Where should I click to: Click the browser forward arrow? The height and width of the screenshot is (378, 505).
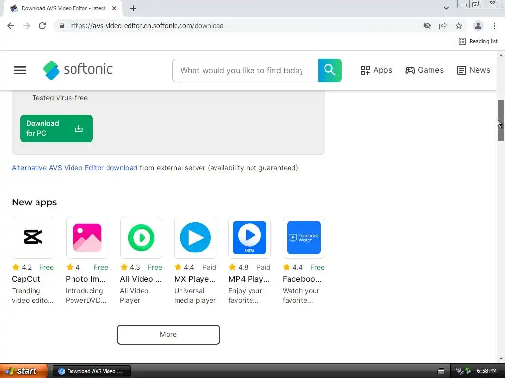(27, 26)
